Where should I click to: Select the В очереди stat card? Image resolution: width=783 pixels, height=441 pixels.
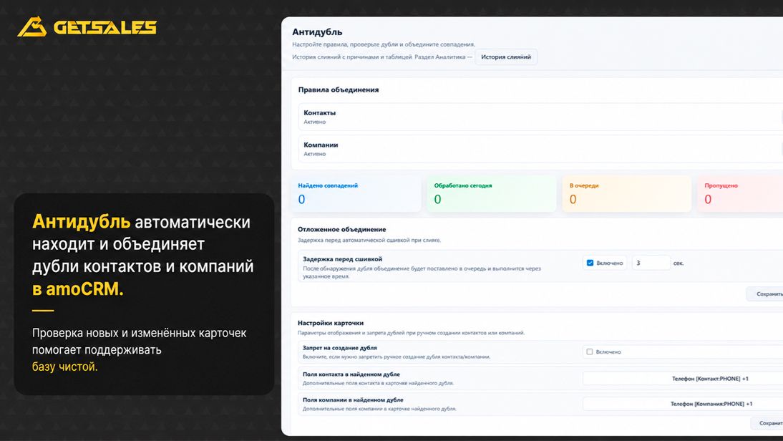click(627, 193)
